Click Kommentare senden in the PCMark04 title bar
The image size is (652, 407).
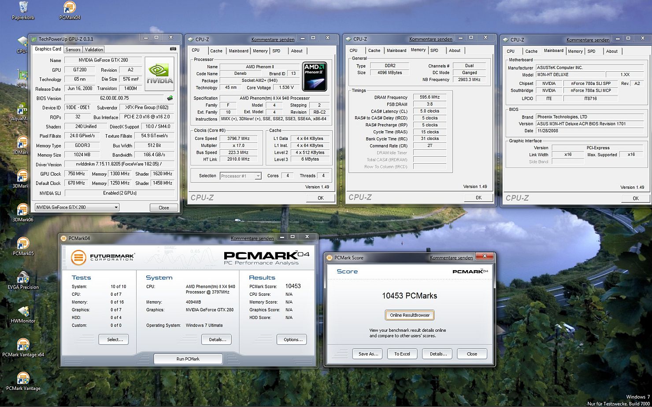pyautogui.click(x=252, y=238)
